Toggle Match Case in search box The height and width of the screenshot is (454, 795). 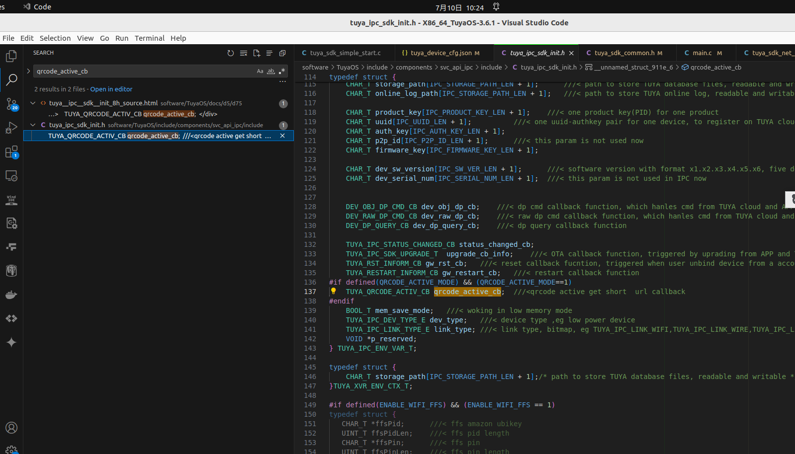[260, 71]
